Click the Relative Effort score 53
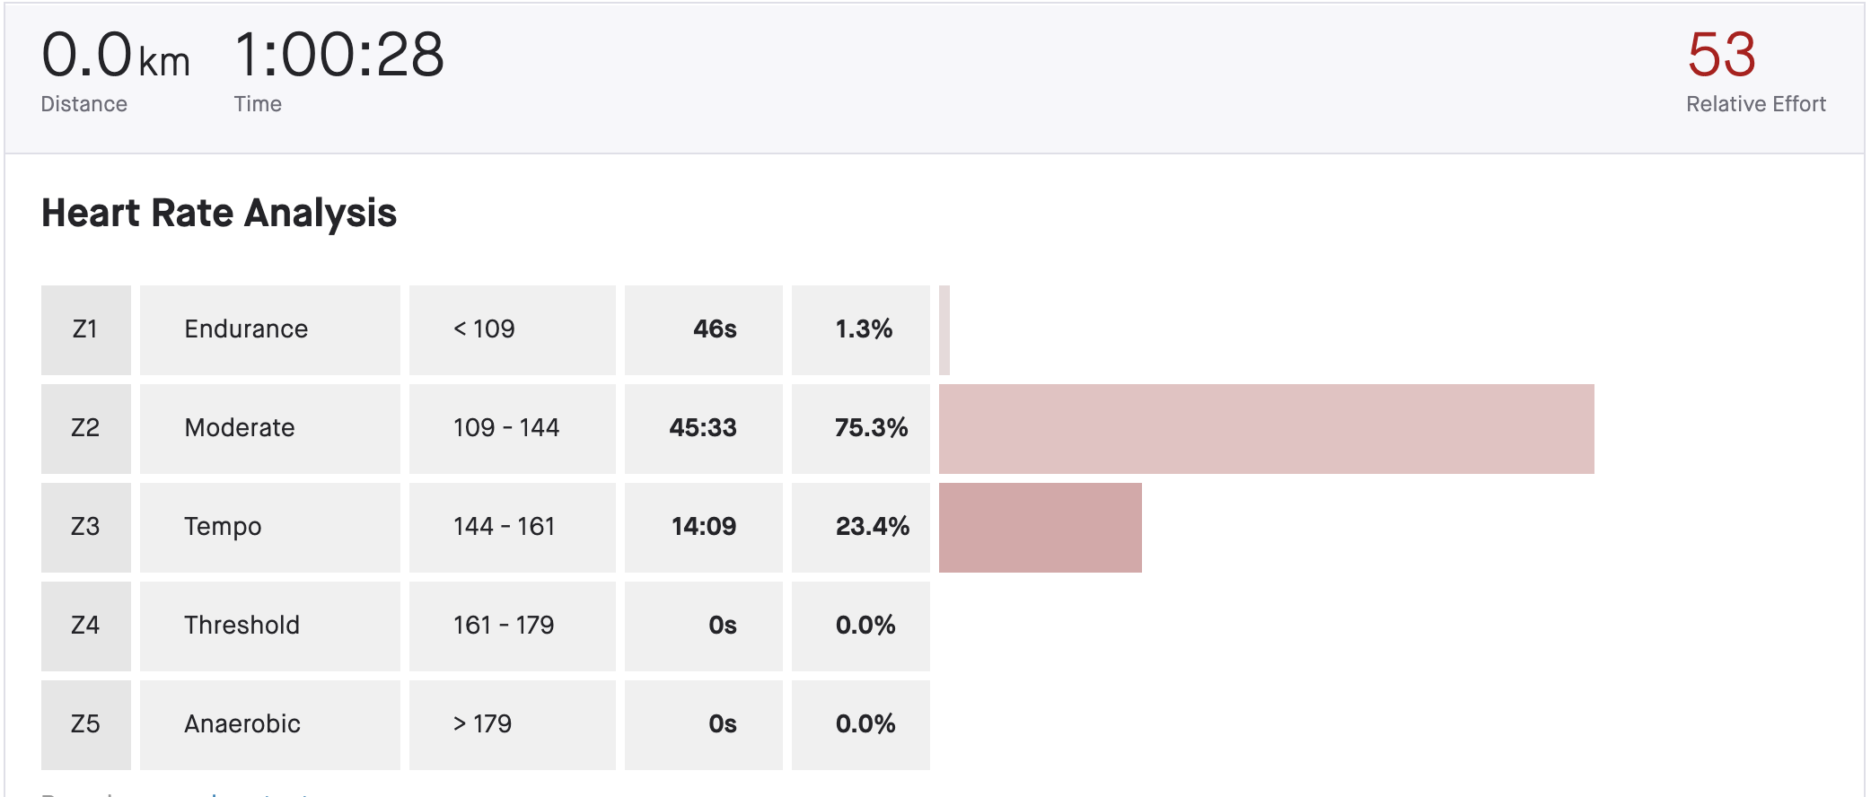This screenshot has width=1871, height=797. tap(1720, 55)
